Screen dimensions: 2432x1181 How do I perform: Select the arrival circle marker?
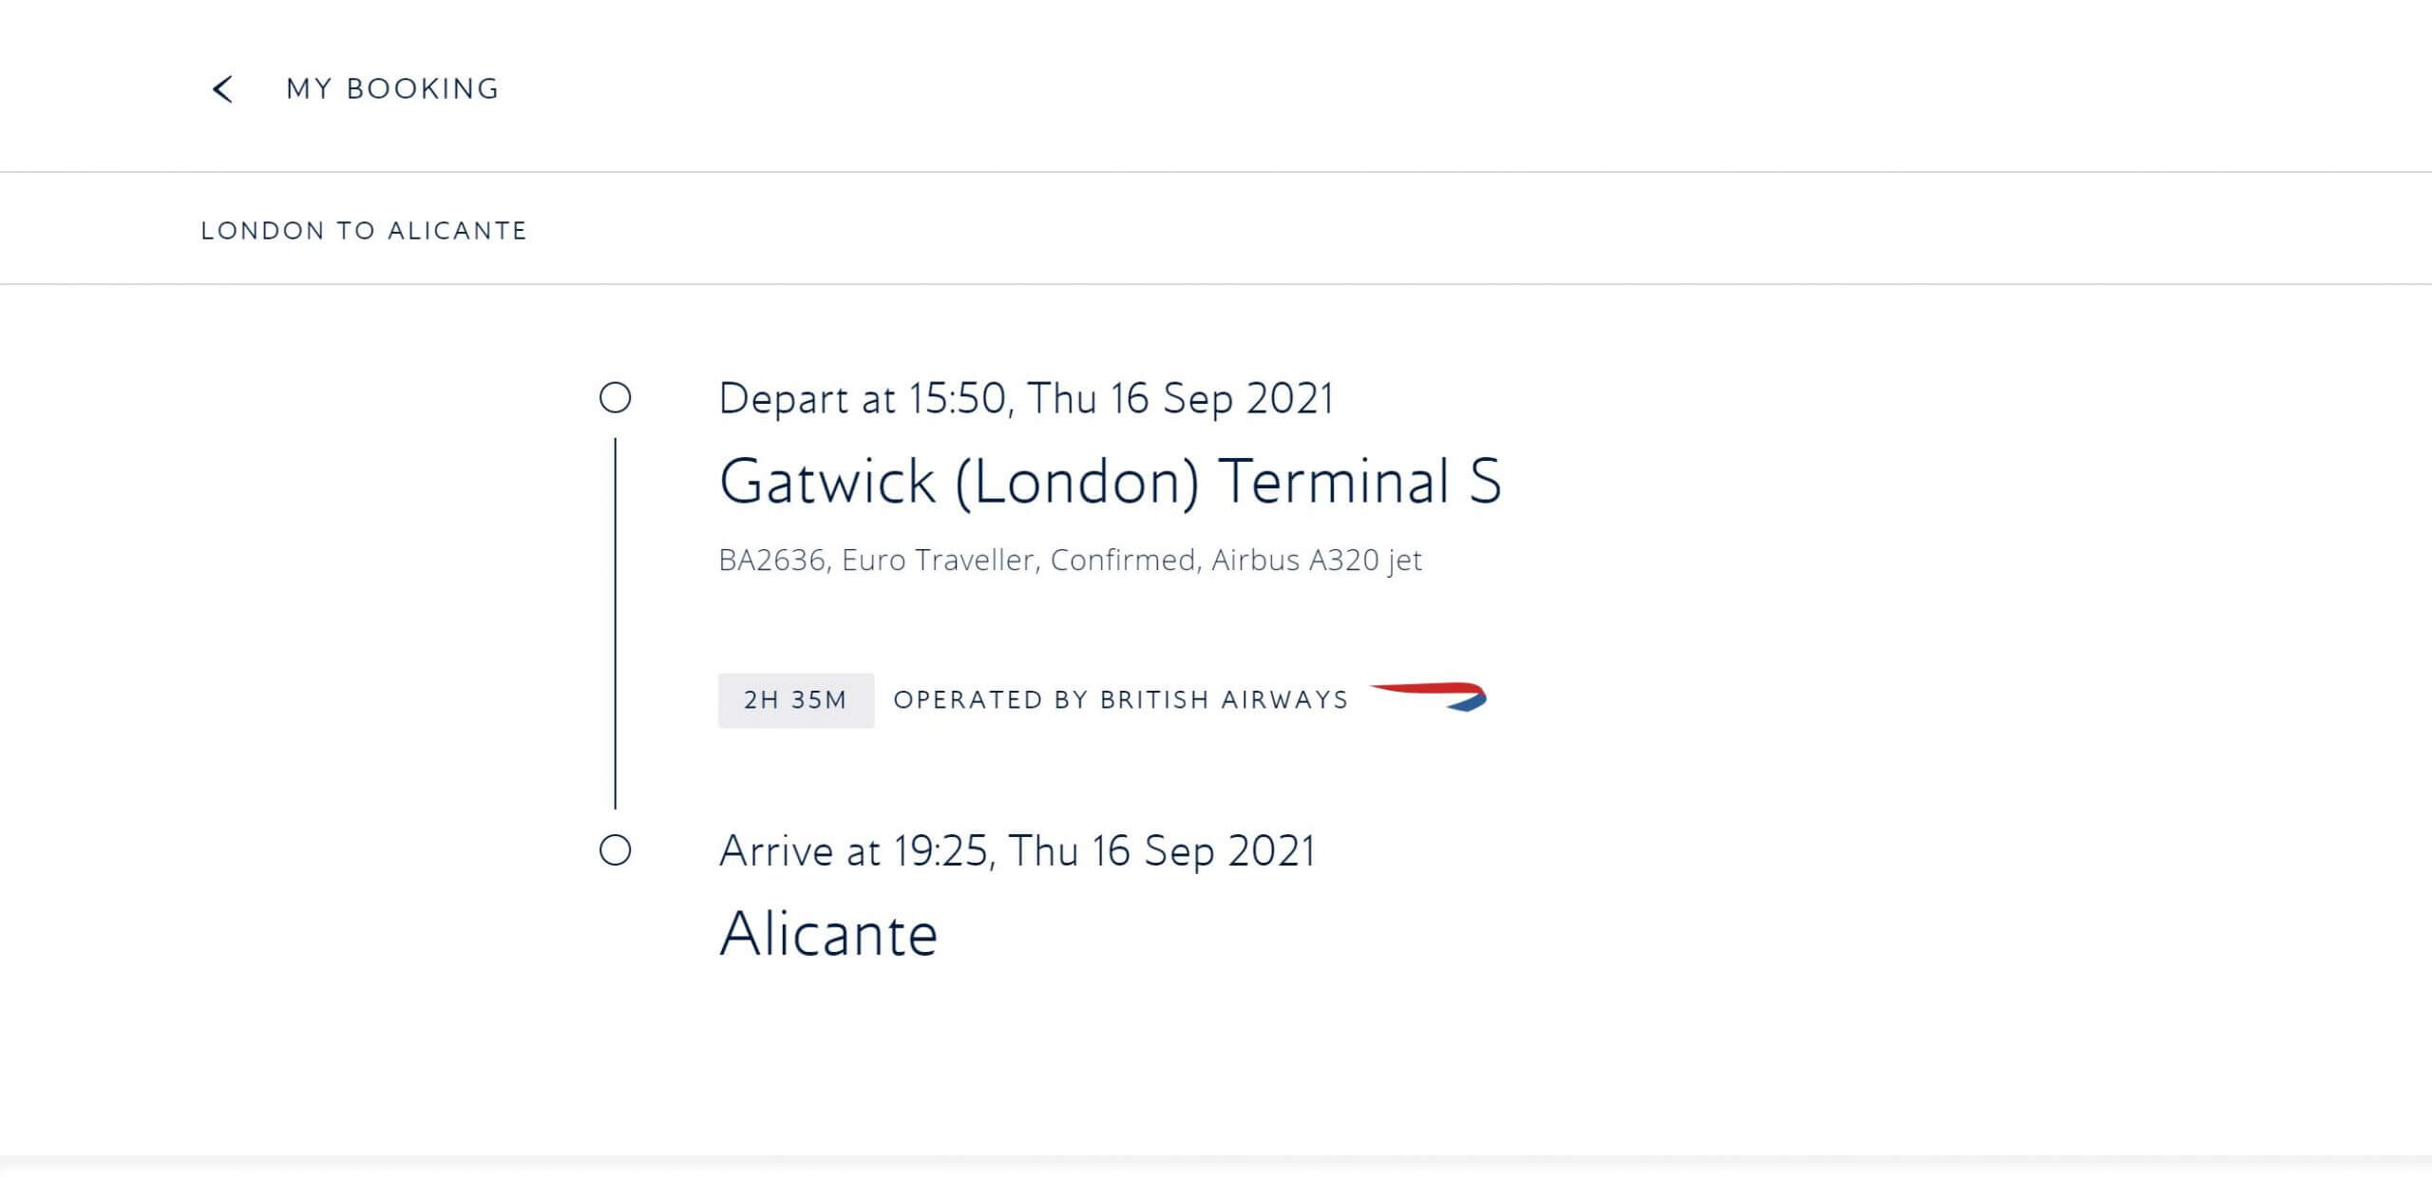coord(616,850)
